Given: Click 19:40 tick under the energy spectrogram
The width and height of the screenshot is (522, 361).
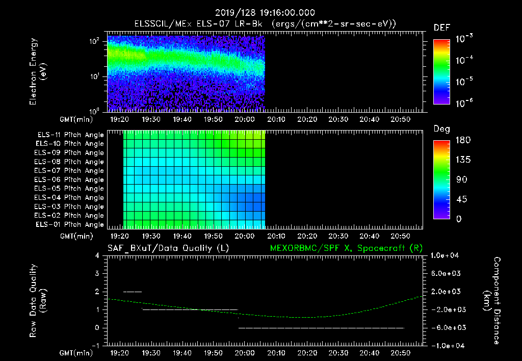Looking at the screenshot, I should (182, 119).
